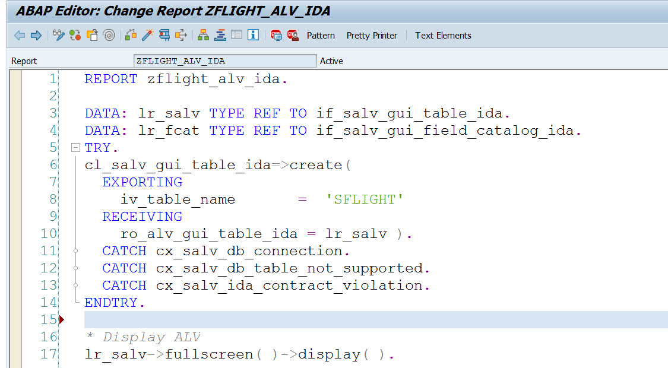Set an external breakpoint with the second stop icon

[293, 35]
